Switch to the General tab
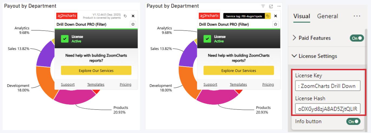Image resolution: width=371 pixels, height=133 pixels. click(327, 16)
